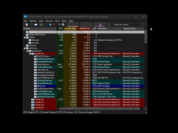This screenshot has height=133, width=178.
Task: Click the horizontal scrollbar right arrow
Action: coord(143,109)
